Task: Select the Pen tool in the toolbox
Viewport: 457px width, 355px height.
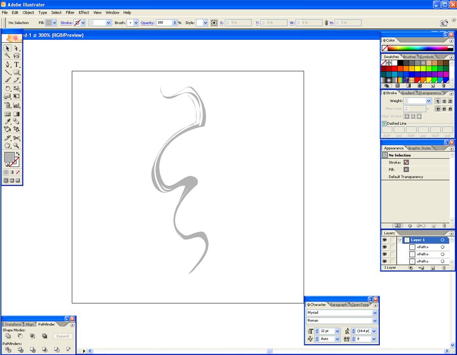Action: tap(7, 65)
